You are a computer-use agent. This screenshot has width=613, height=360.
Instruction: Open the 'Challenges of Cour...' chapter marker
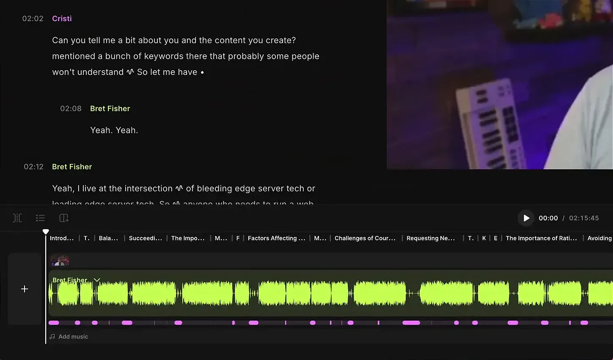point(365,238)
